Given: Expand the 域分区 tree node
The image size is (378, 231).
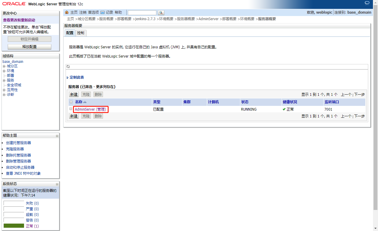Looking at the screenshot, I should (4, 66).
